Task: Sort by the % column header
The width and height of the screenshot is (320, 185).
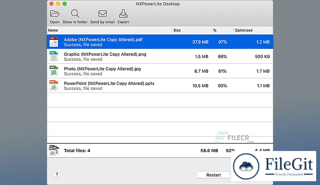Action: tap(215, 30)
